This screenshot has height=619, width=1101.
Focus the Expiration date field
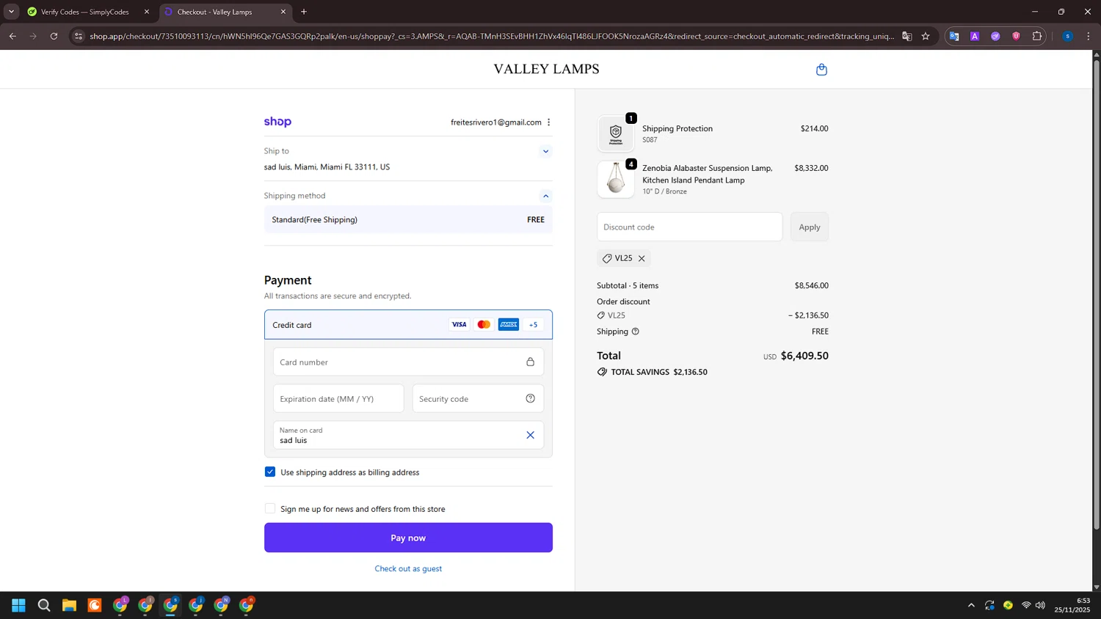[x=338, y=398]
